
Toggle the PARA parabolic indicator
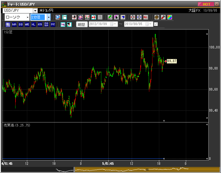[x=46, y=25]
